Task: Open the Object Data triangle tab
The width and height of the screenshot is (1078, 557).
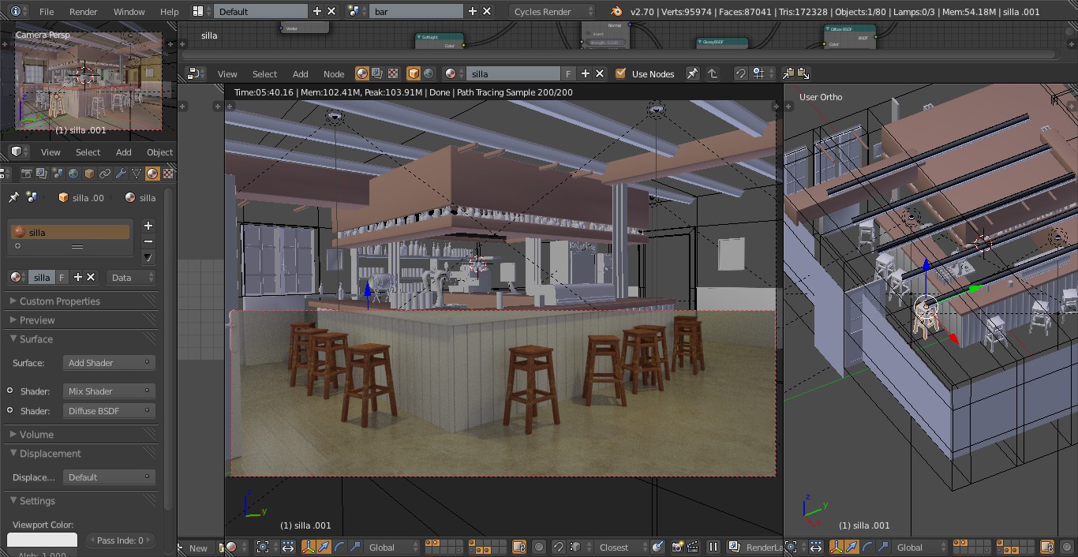Action: coord(137,174)
